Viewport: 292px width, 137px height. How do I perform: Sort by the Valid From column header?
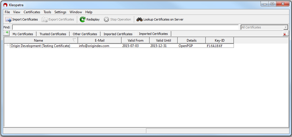click(135, 40)
